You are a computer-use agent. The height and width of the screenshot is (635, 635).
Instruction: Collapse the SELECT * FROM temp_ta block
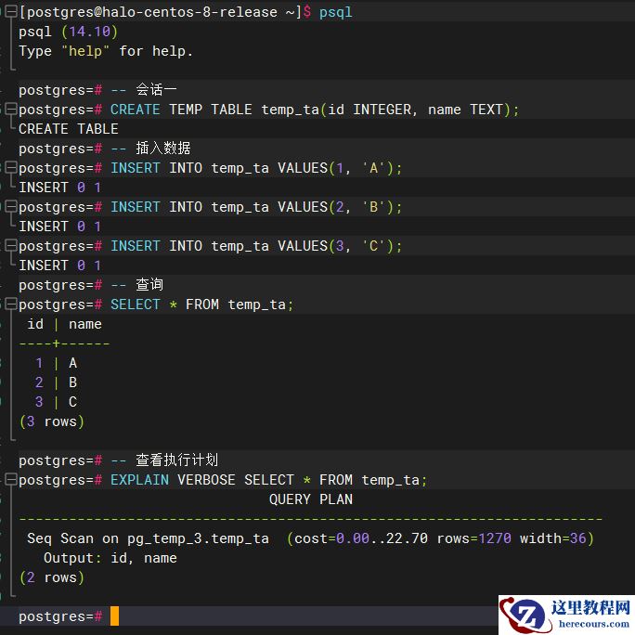pyautogui.click(x=11, y=305)
